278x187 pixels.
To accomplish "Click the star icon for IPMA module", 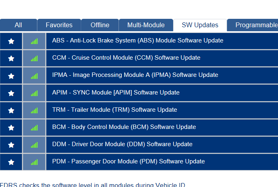I will click(x=11, y=75).
